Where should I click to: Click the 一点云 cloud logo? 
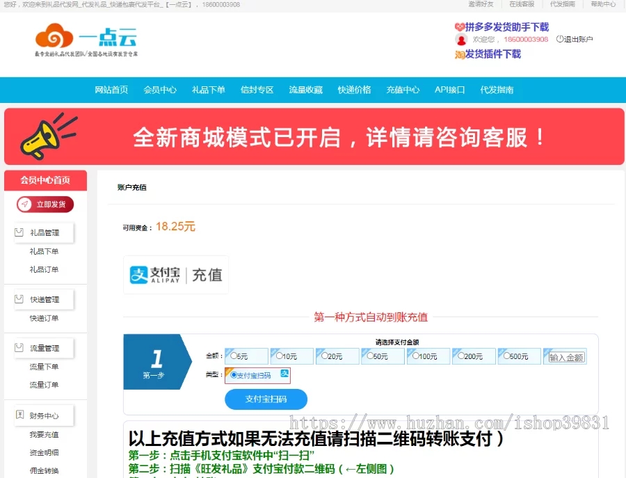86,39
